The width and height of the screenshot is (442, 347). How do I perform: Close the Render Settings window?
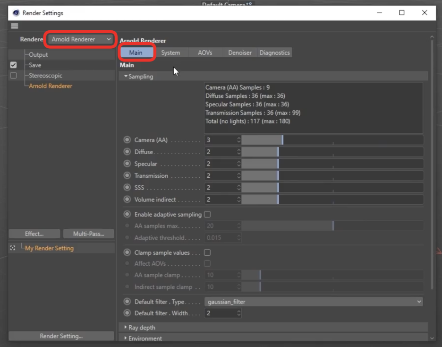coord(425,13)
